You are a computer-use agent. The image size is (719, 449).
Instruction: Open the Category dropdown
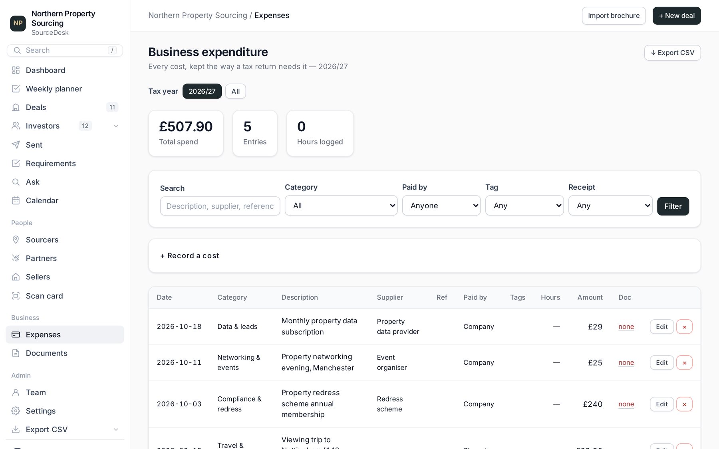pos(341,206)
